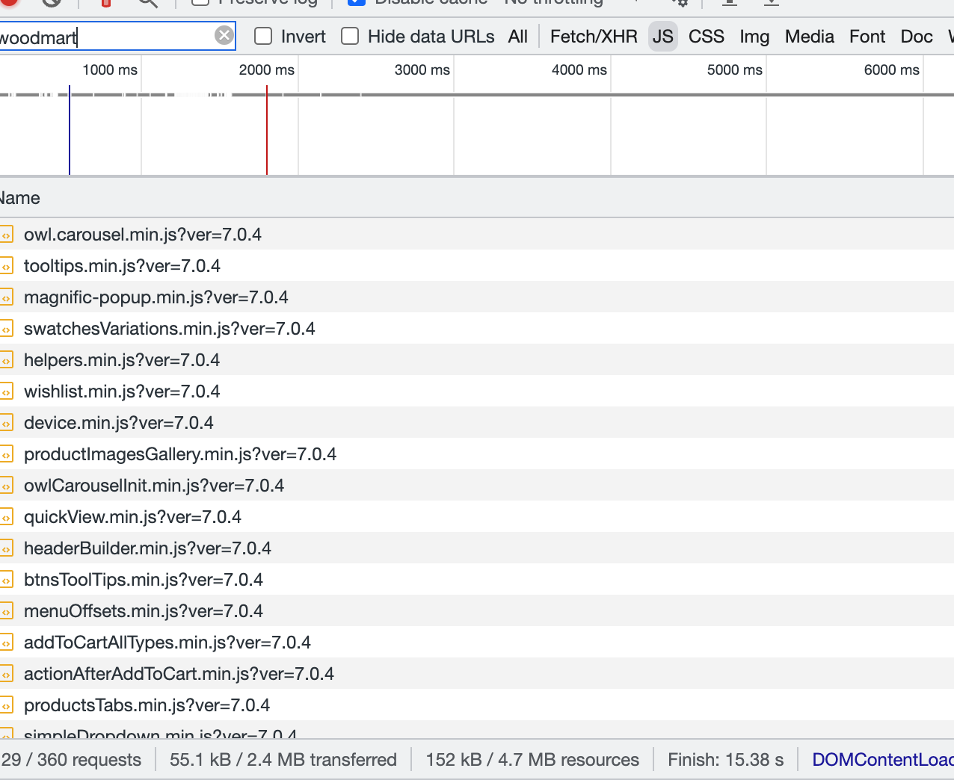Click the 4000 ms timeline label
954x780 pixels.
[579, 70]
